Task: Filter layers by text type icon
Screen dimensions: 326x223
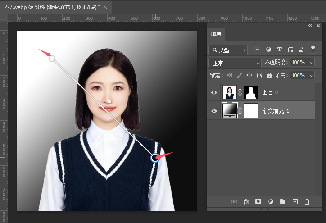Action: (279, 49)
